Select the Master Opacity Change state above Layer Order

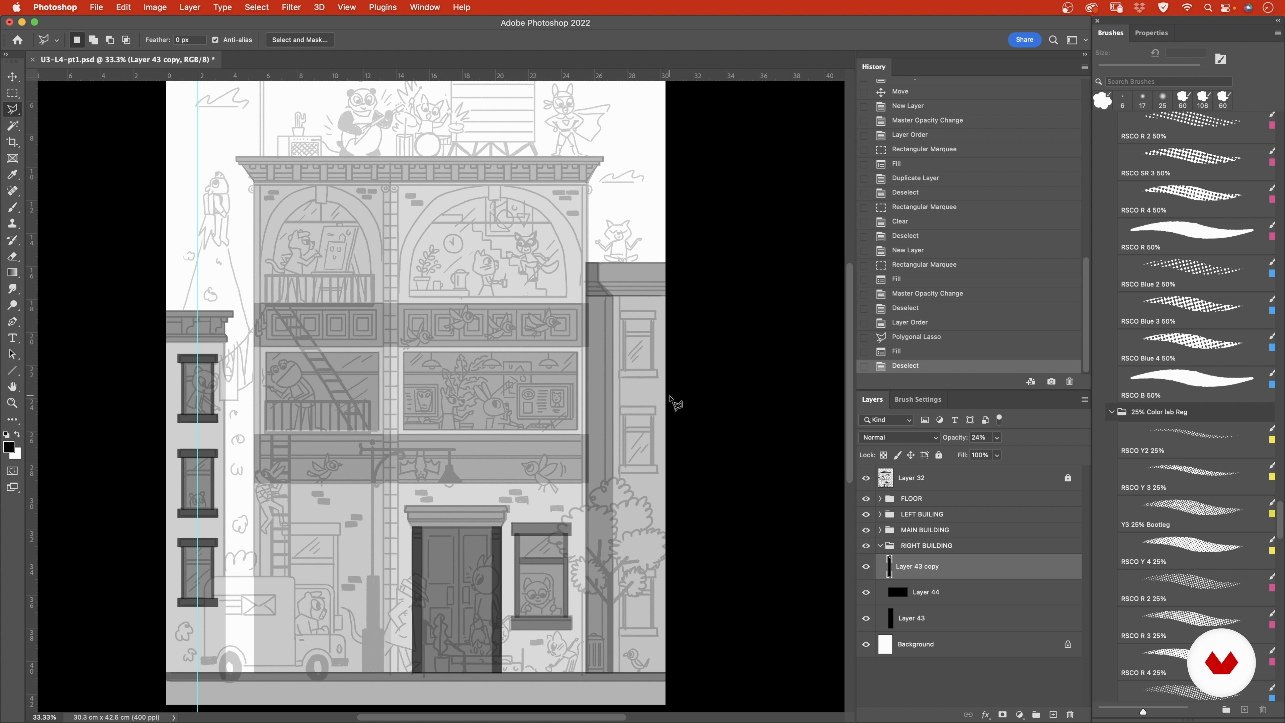(x=969, y=120)
